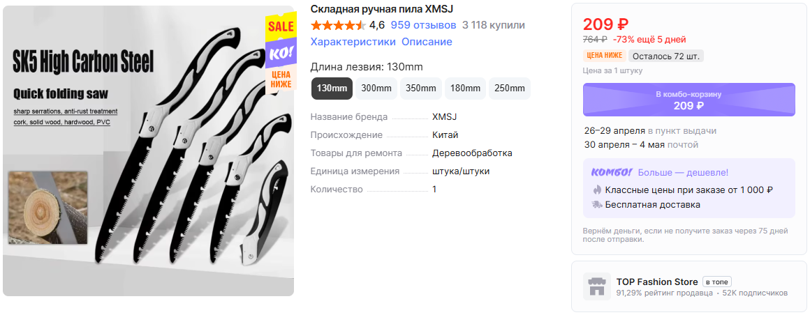
Task: Click the SALE badge on product image
Action: pyautogui.click(x=281, y=26)
